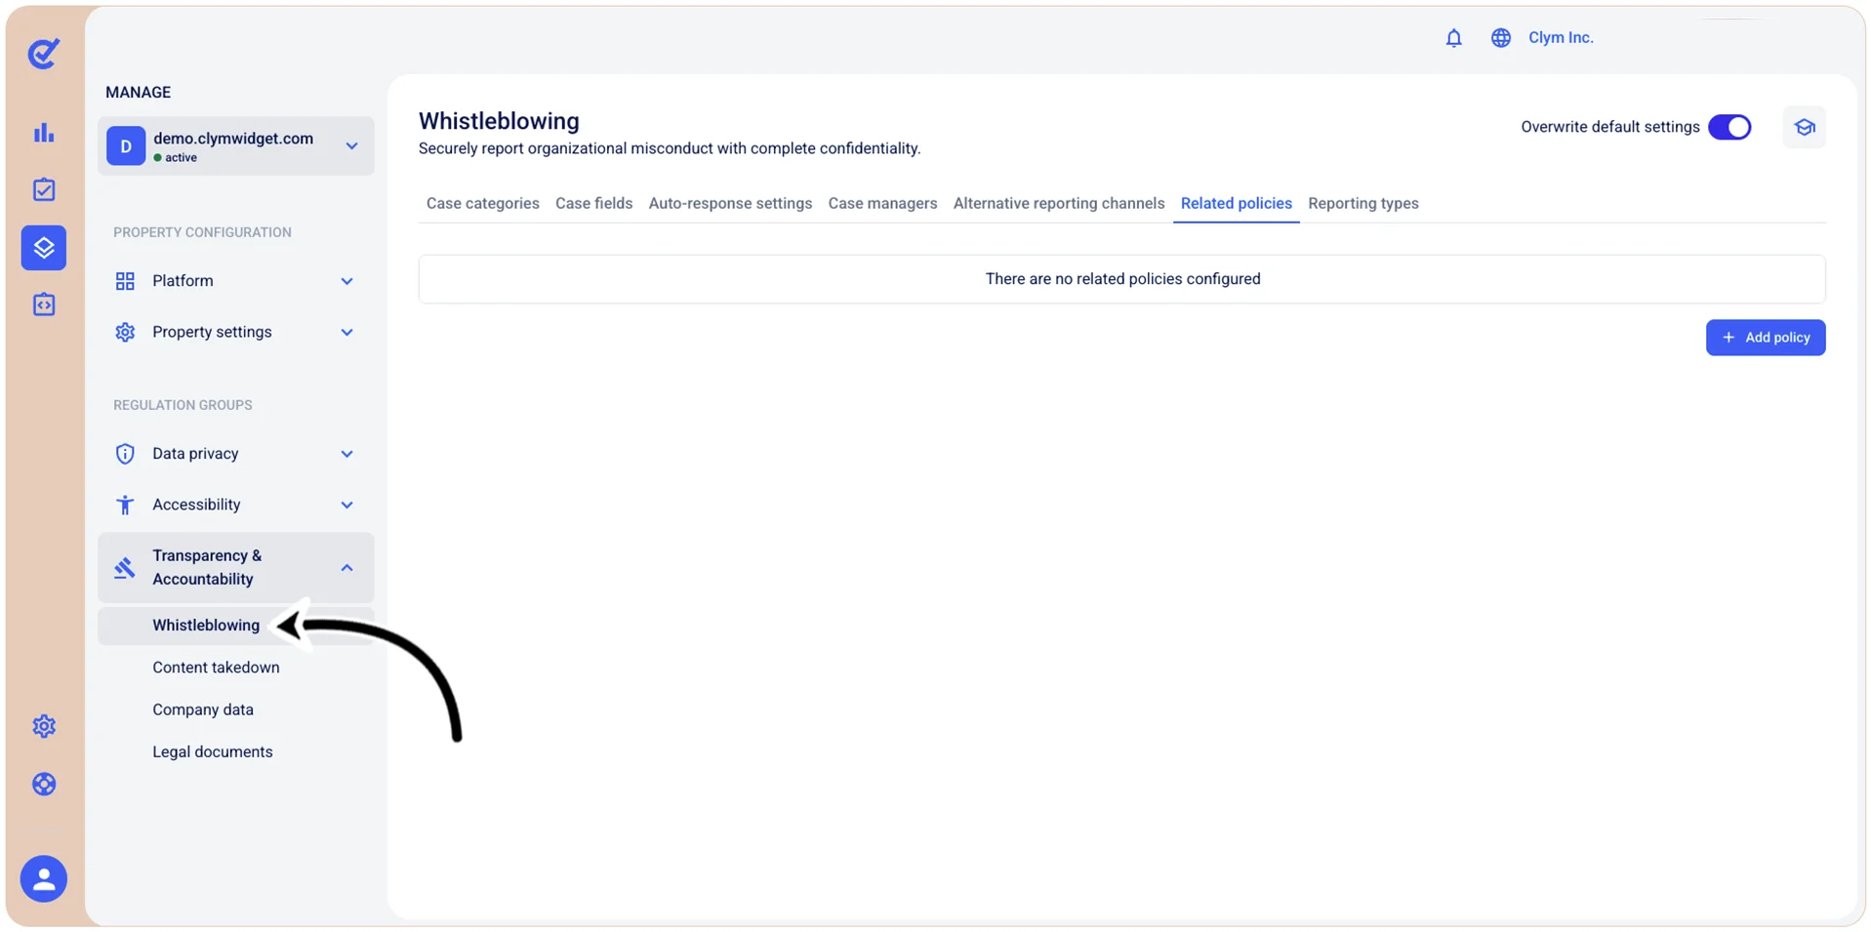
Task: Expand the Data privacy chevron
Action: (x=346, y=454)
